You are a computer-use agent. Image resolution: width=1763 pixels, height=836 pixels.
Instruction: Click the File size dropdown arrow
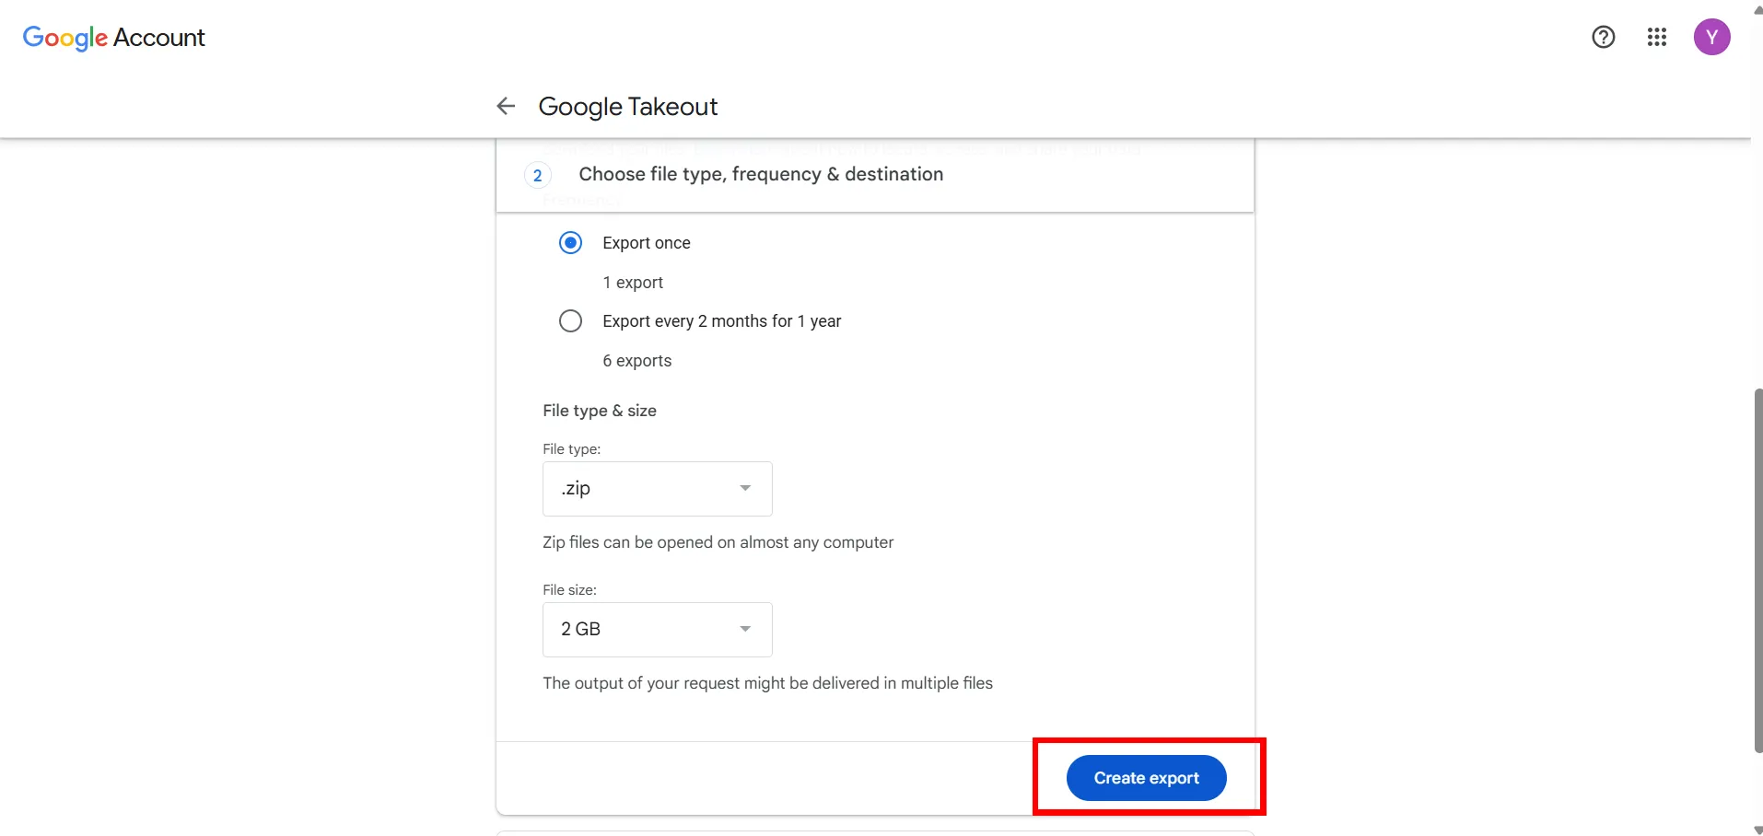[x=744, y=629]
